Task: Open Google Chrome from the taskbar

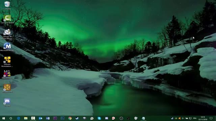Action: (x=70, y=118)
